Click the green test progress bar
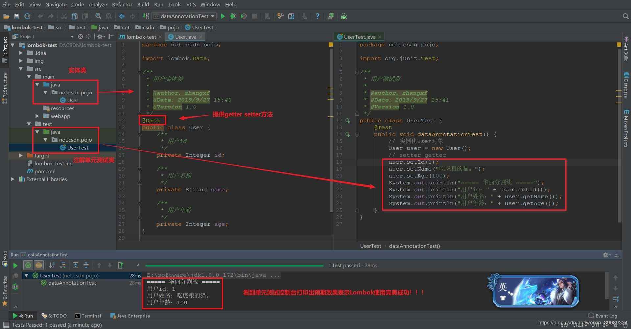This screenshot has width=631, height=329. (x=234, y=266)
